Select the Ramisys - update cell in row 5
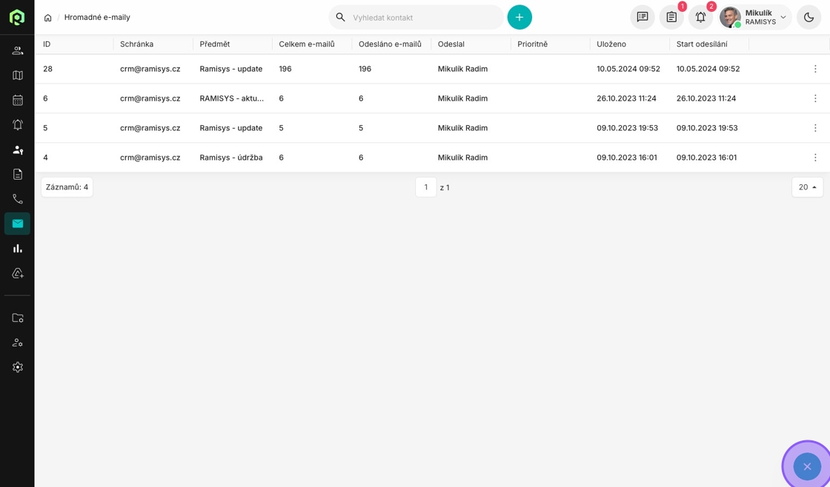 coord(231,128)
